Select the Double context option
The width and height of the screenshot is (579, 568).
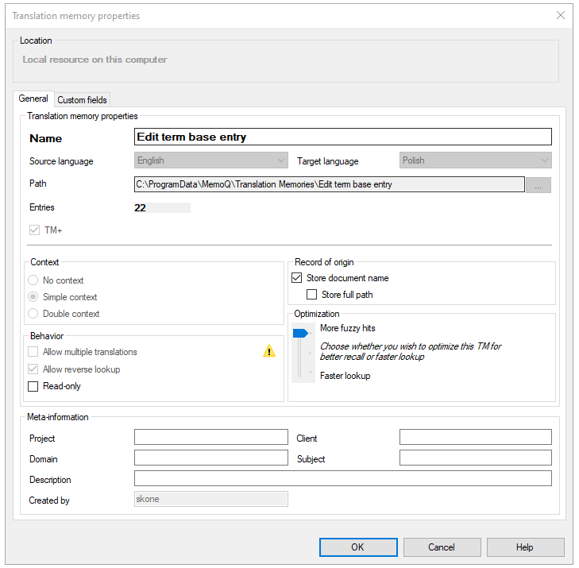33,314
